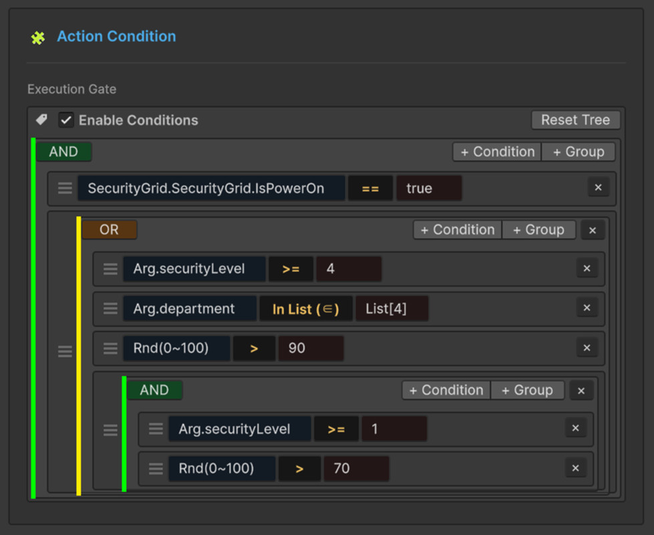Click the Reset Tree button
The height and width of the screenshot is (535, 654).
click(x=575, y=120)
